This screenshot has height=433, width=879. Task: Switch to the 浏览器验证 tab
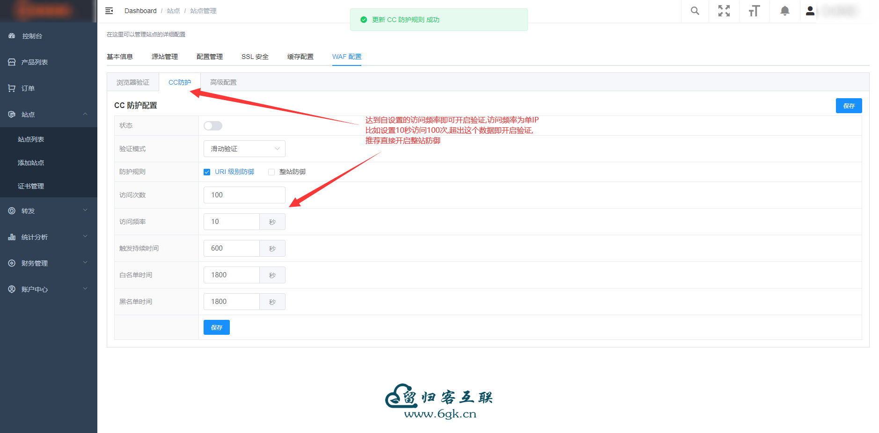pos(133,82)
